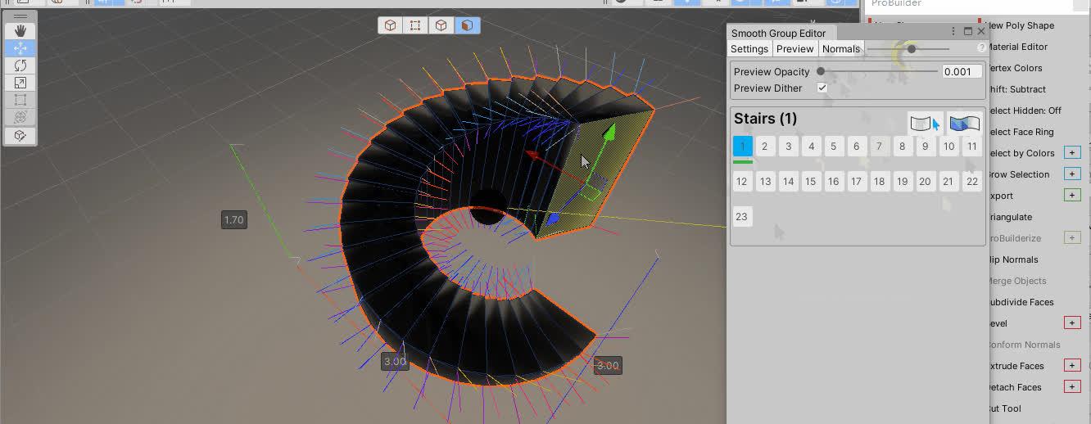Open the Smooth Group Editor kebab menu
The width and height of the screenshot is (1091, 424).
pos(953,32)
